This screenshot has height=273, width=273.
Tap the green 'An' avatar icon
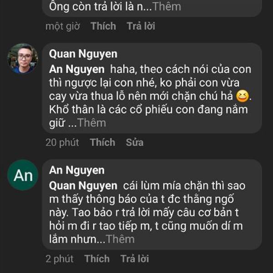coord(22,175)
